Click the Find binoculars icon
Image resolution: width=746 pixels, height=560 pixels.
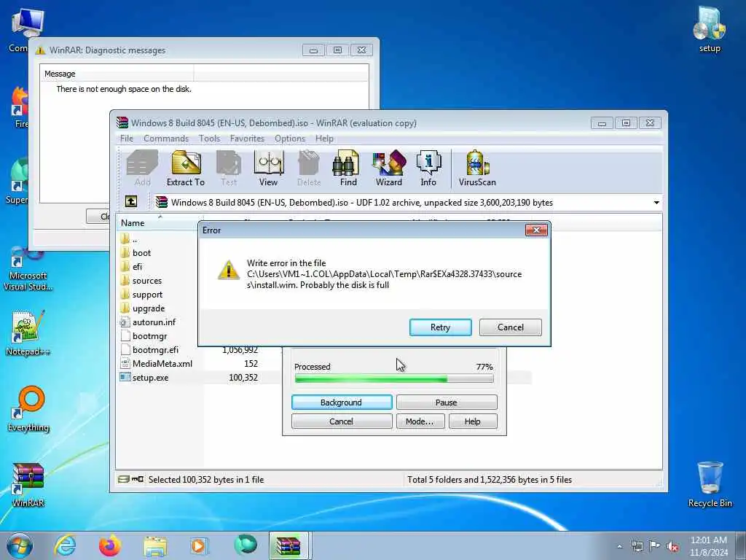pos(348,168)
